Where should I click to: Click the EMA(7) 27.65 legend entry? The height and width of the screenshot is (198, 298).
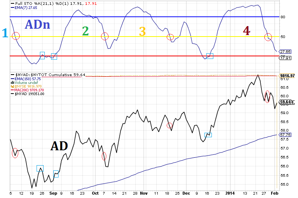click(x=24, y=7)
